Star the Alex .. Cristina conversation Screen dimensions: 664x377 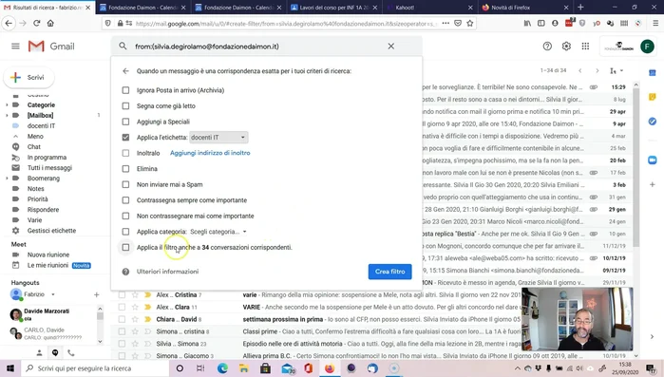click(135, 295)
